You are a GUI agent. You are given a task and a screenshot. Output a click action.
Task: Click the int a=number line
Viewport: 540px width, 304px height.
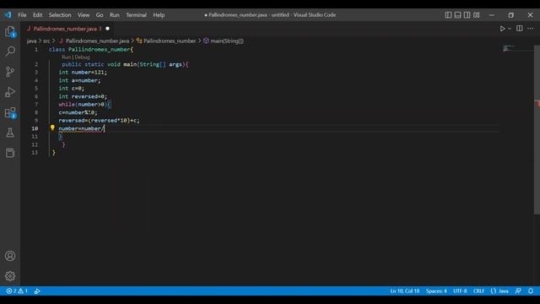tap(79, 80)
